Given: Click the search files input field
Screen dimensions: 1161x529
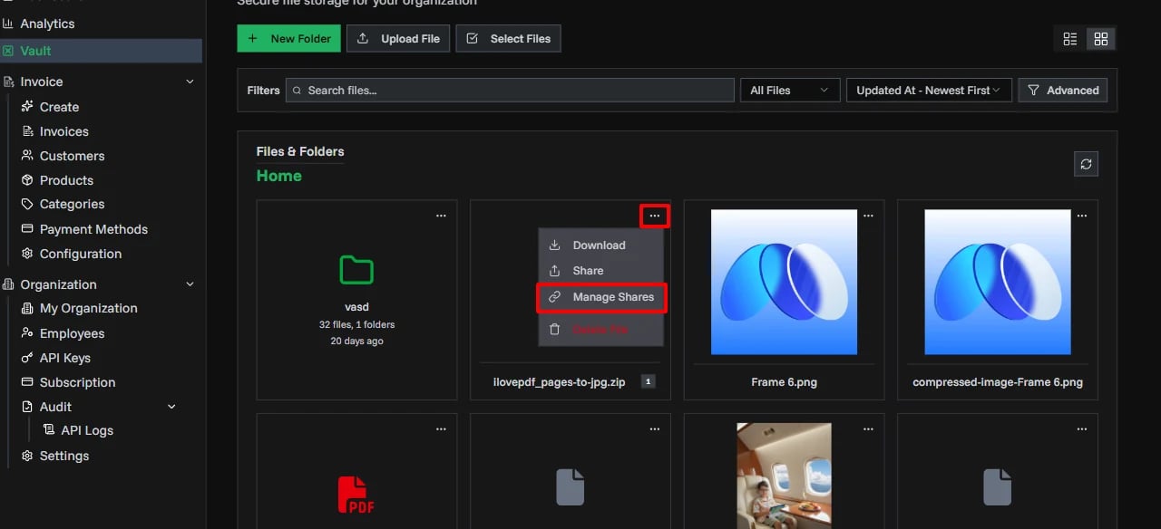Looking at the screenshot, I should coord(510,90).
